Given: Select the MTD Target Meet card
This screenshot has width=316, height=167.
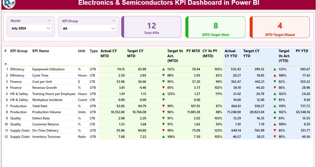Looking at the screenshot, I should pyautogui.click(x=215, y=27).
